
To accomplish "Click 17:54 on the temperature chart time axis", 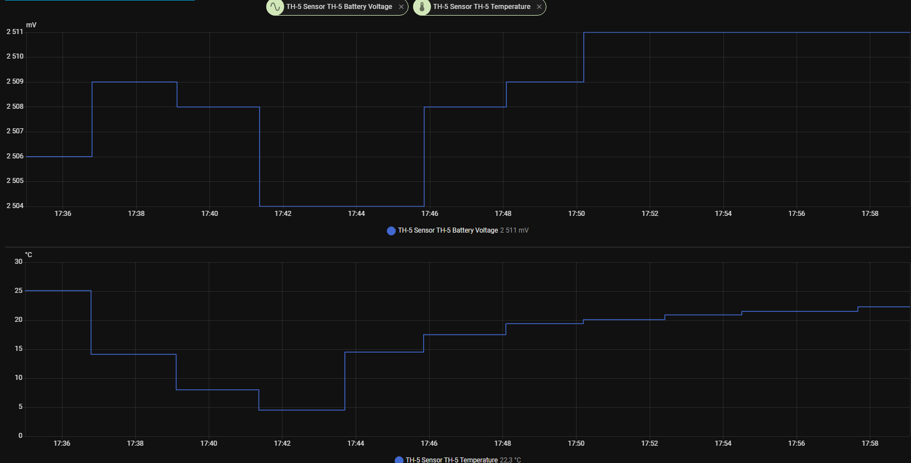I will coord(723,443).
